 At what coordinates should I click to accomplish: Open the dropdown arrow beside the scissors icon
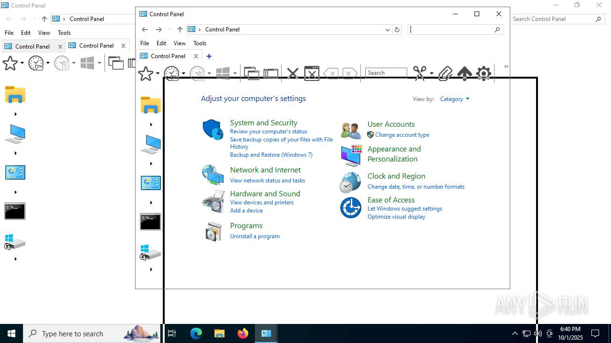tap(432, 73)
